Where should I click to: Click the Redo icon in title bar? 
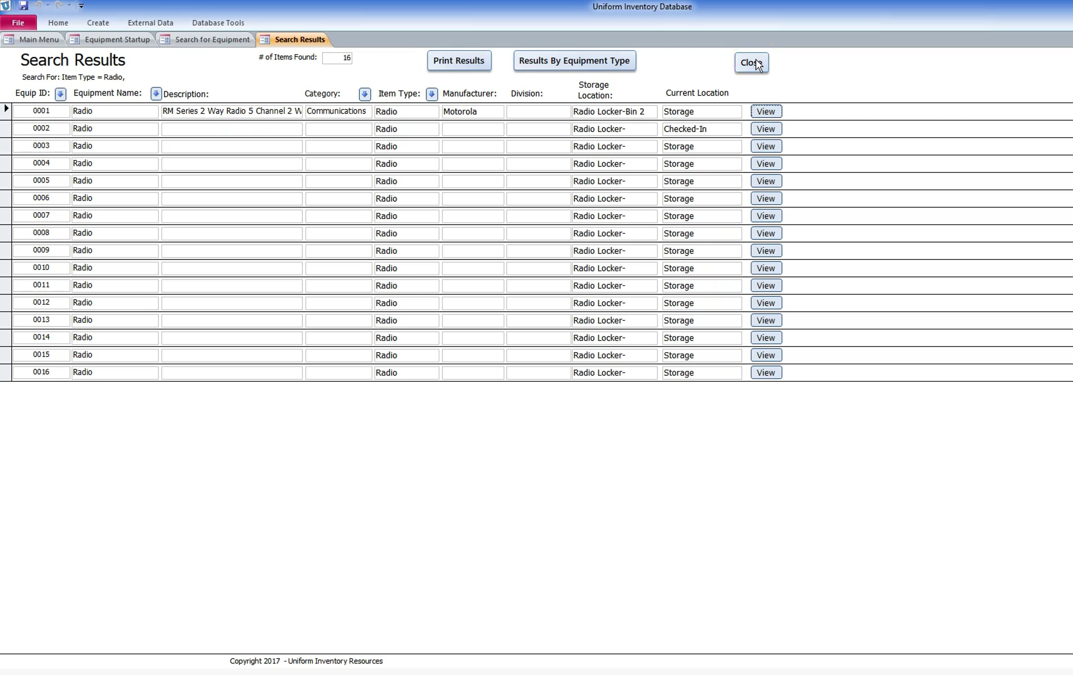point(59,5)
